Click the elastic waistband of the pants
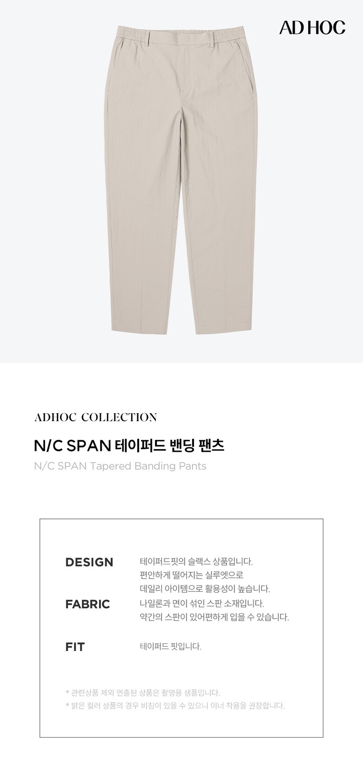Image resolution: width=363 pixels, height=772 pixels. pos(183,34)
